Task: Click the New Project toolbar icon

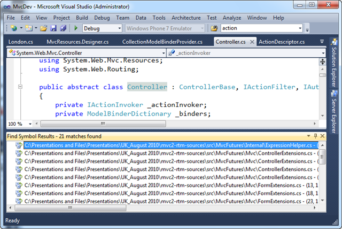Action: tap(14, 28)
